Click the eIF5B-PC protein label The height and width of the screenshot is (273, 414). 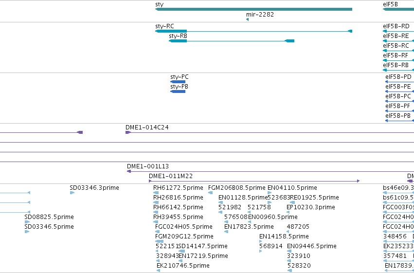[x=398, y=96]
